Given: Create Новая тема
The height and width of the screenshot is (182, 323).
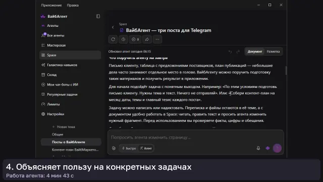Looking at the screenshot, I should coord(64,127).
